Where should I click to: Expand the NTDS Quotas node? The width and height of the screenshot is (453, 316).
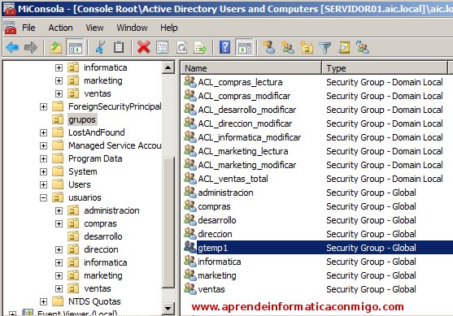pos(43,301)
